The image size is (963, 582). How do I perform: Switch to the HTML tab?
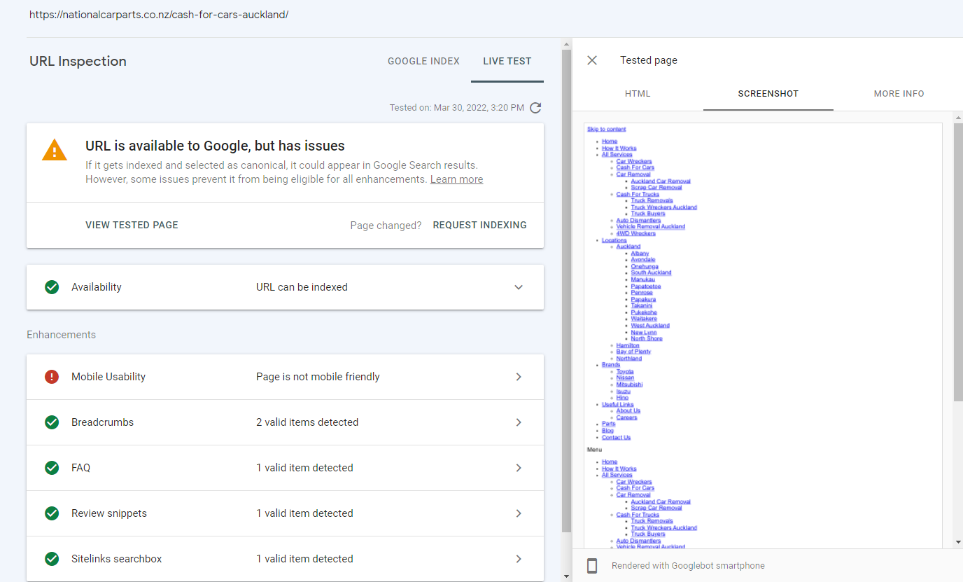tap(638, 94)
